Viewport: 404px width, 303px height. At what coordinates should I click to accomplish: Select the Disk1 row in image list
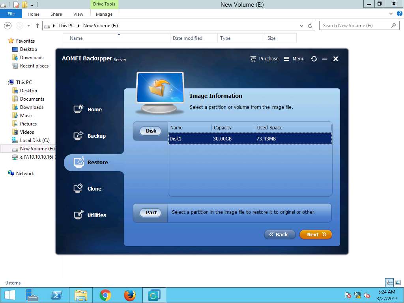pyautogui.click(x=250, y=138)
